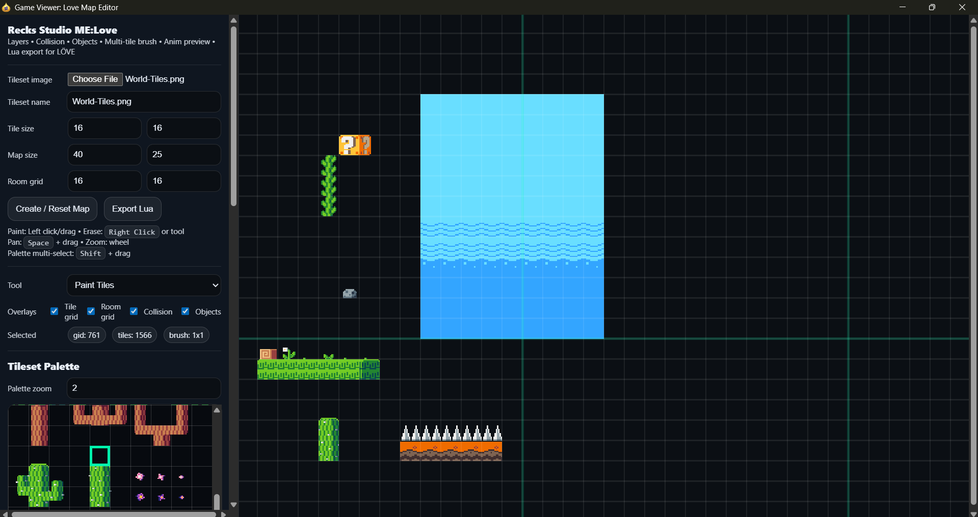Viewport: 978px width, 517px height.
Task: Click the green grass platform on the map
Action: [x=319, y=369]
